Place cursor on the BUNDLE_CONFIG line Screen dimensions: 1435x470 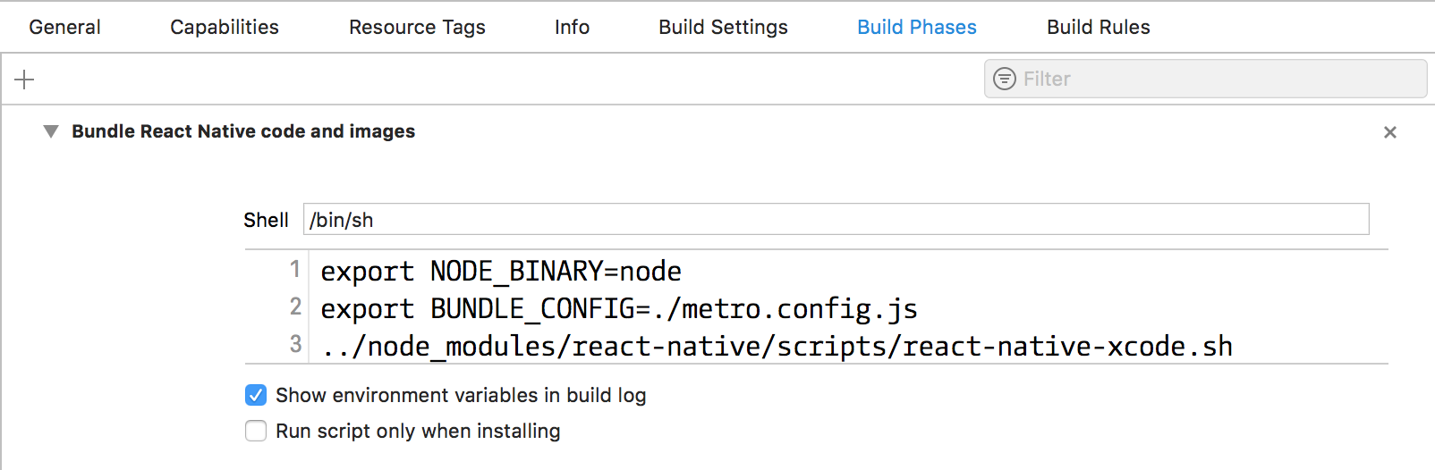click(619, 308)
